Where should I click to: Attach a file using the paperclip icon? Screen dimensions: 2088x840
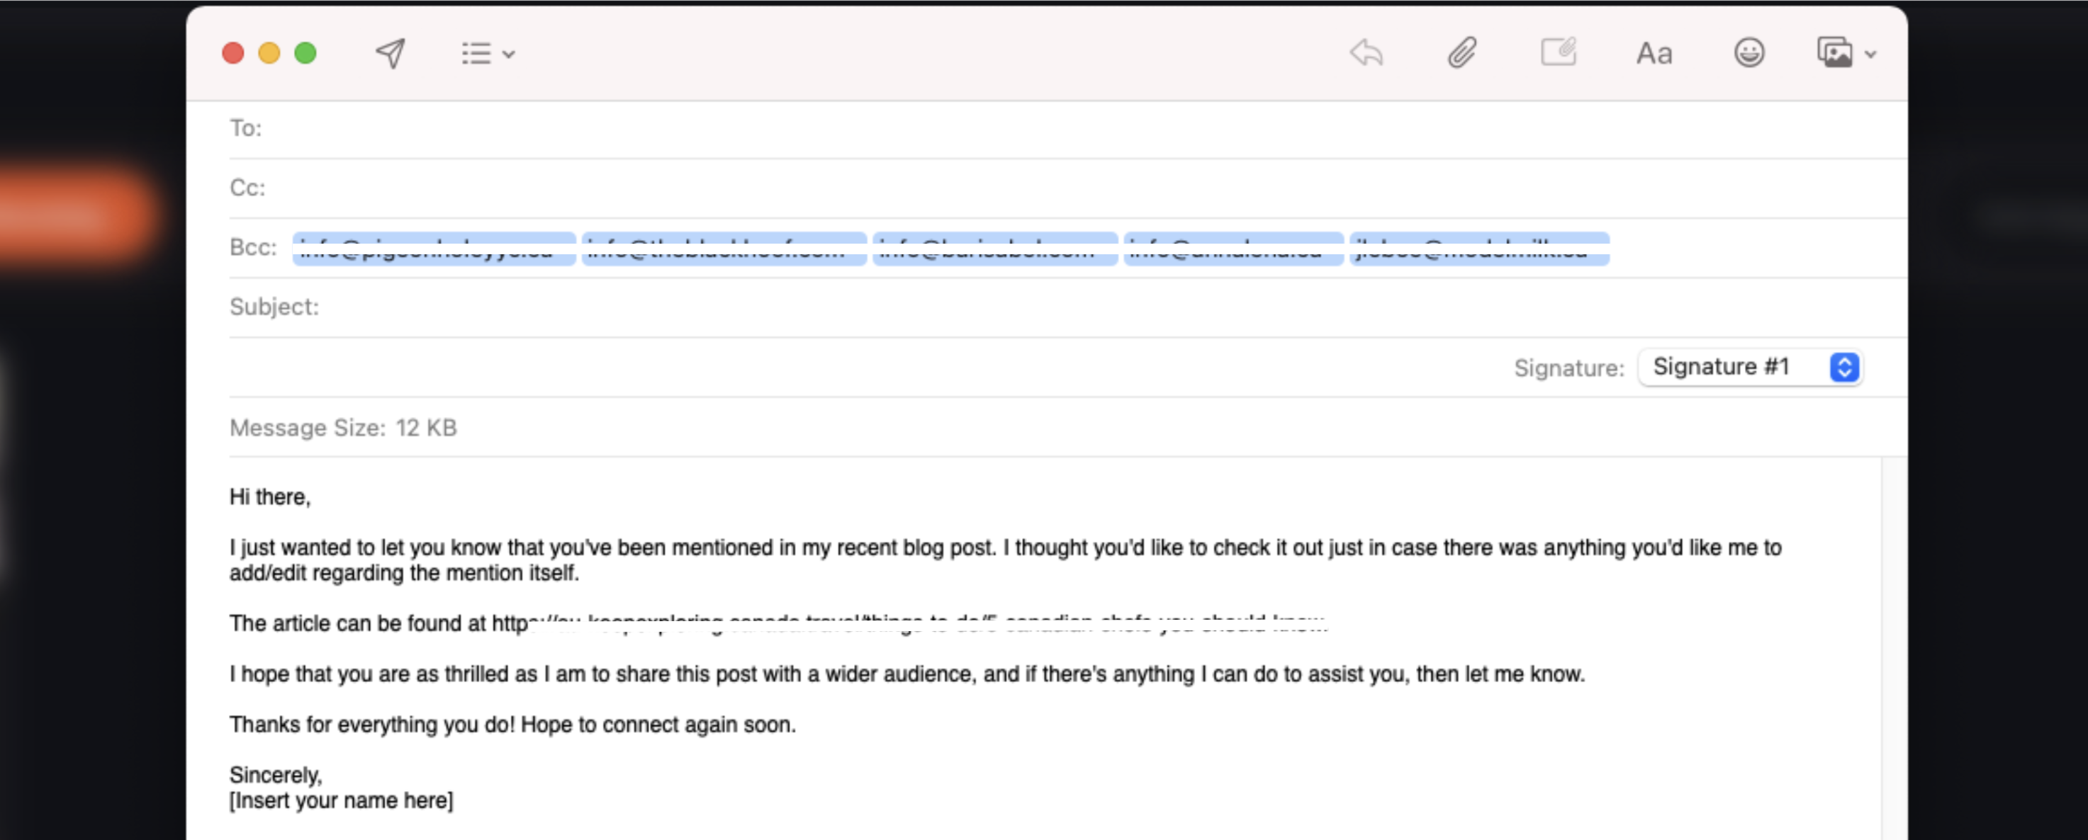1461,53
